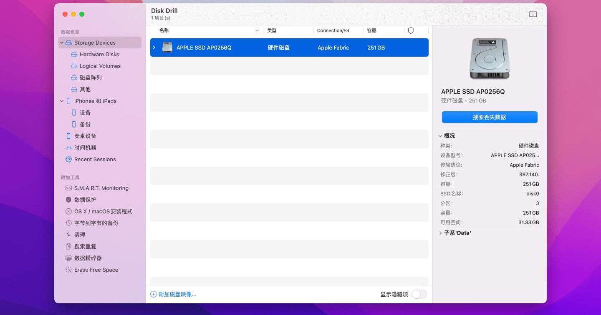Collapse the iPhones 和 iPads group
Viewport: 601px width, 315px height.
pyautogui.click(x=62, y=101)
